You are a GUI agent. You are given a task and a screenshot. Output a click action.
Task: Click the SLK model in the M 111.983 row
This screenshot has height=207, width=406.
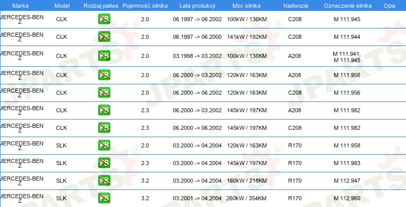coord(61,163)
